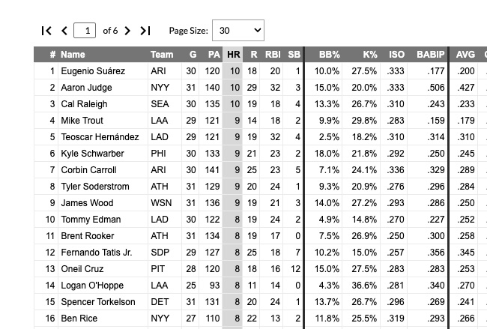The width and height of the screenshot is (487, 329).
Task: Open the Page Size dropdown
Action: (x=238, y=31)
